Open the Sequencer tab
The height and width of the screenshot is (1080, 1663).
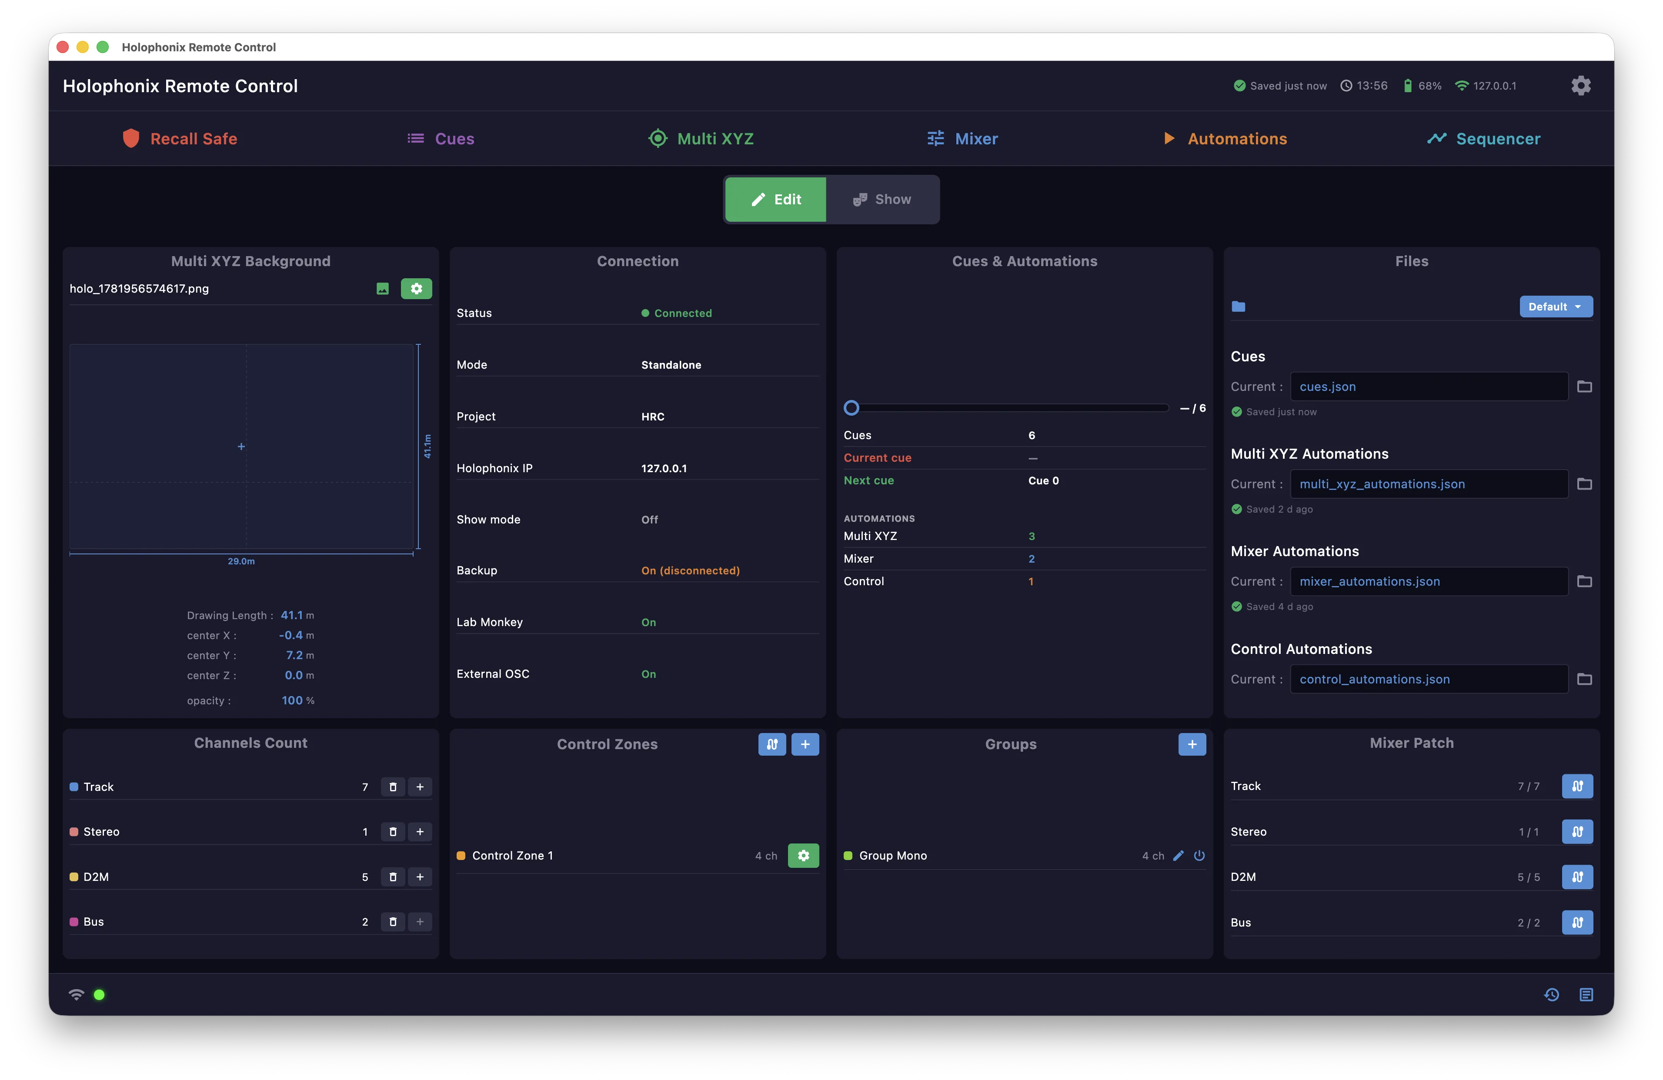(x=1483, y=138)
